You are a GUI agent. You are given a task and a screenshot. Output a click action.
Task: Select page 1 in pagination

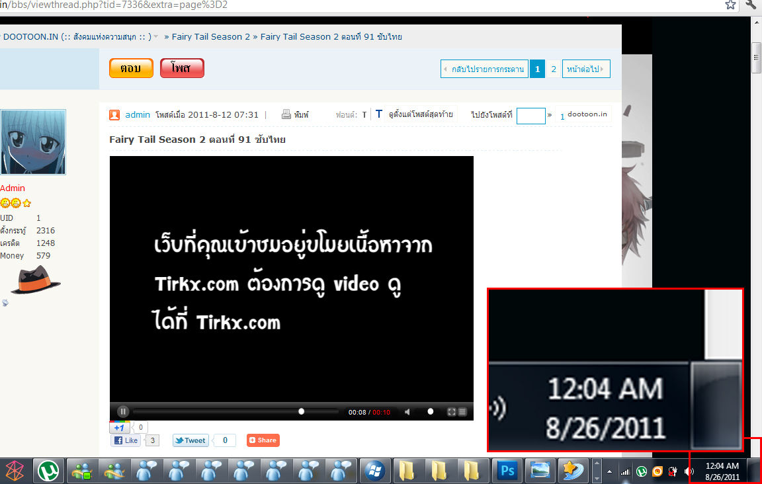[x=537, y=69]
